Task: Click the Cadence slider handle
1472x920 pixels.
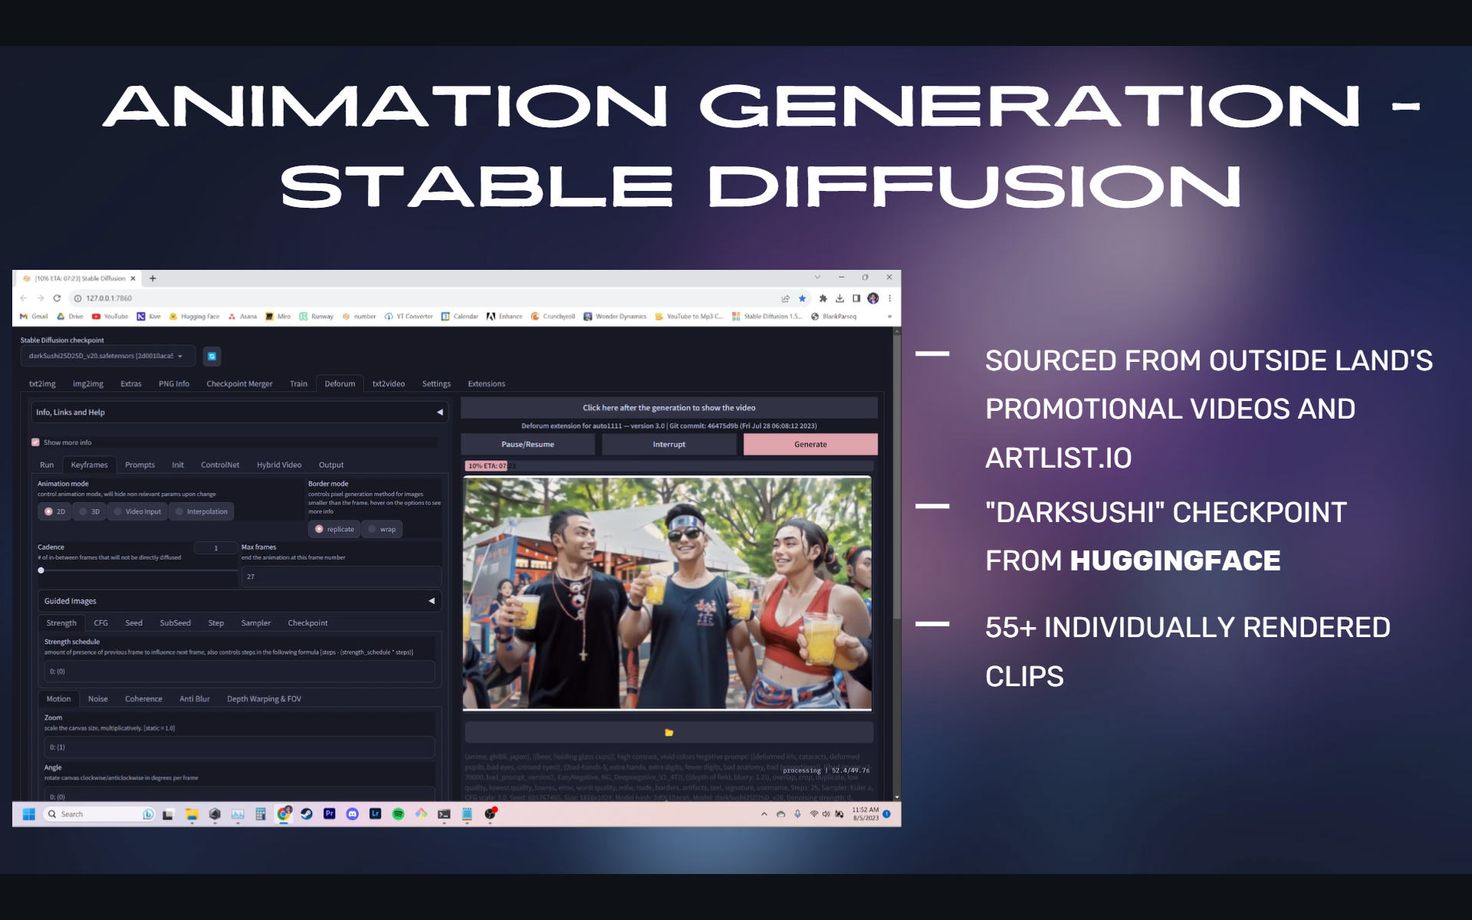Action: [x=41, y=570]
